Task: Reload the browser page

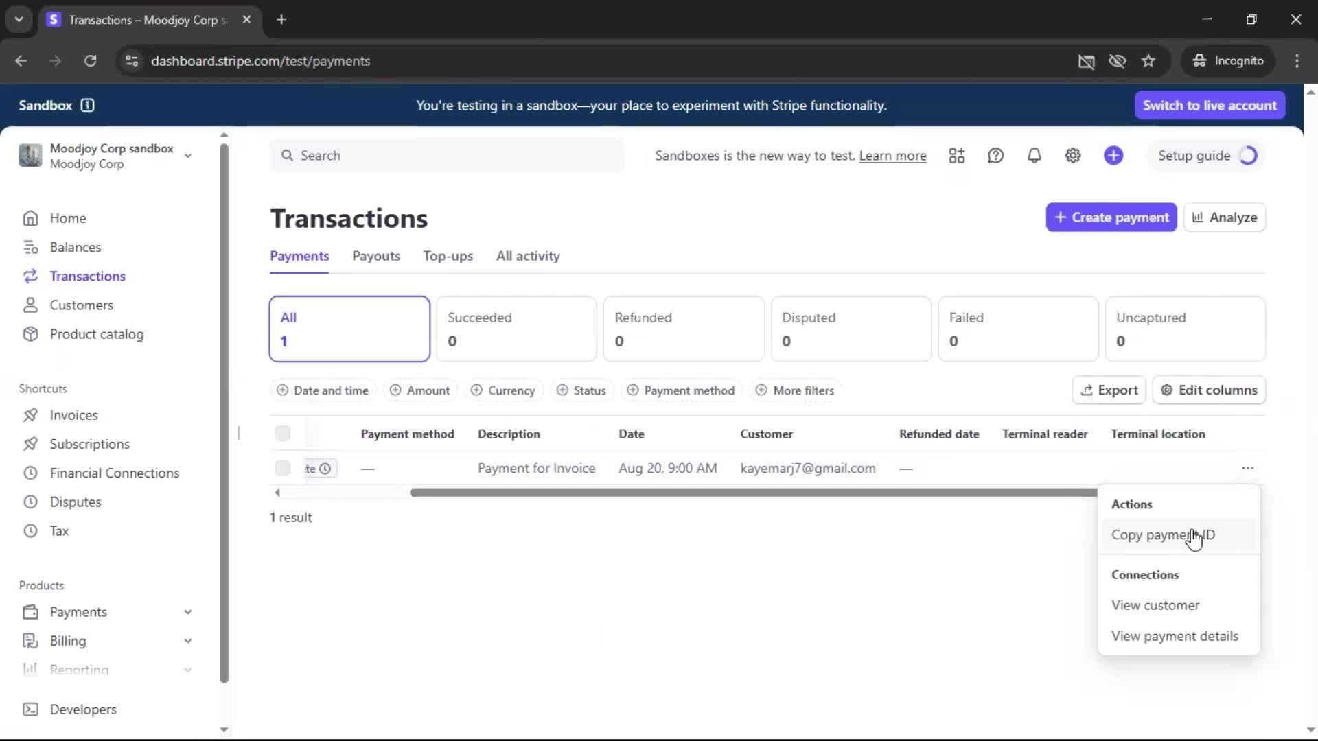Action: click(90, 61)
